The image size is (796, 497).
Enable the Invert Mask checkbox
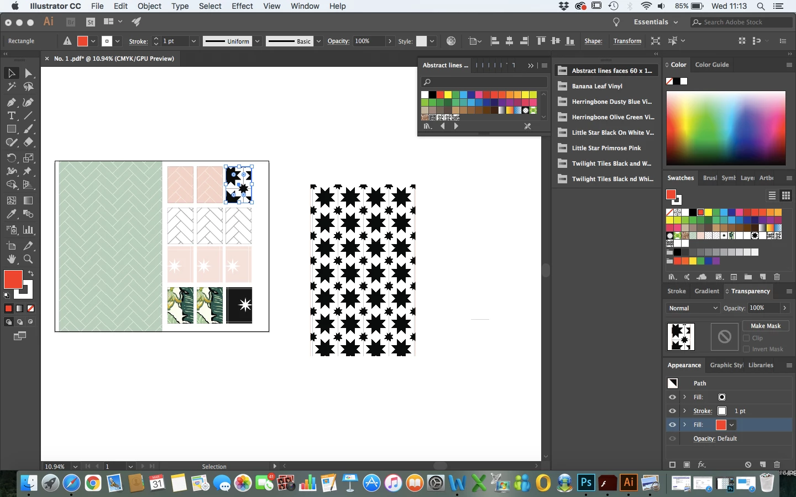[x=746, y=349]
